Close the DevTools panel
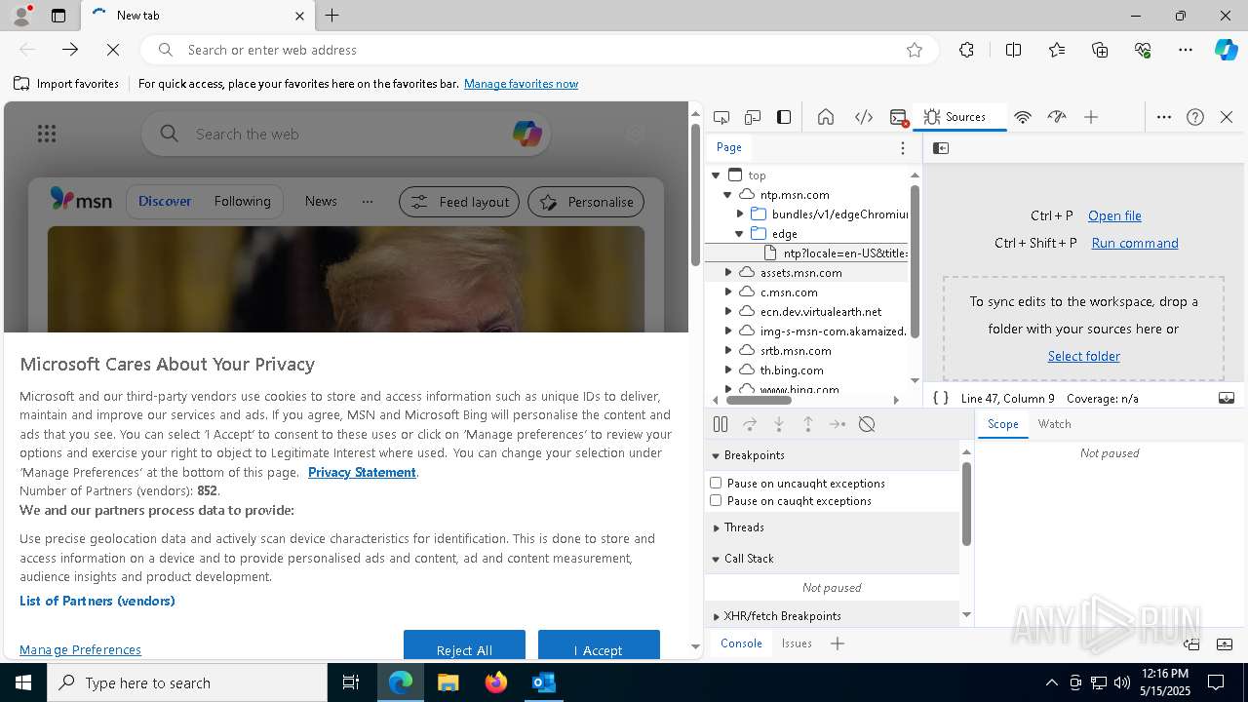This screenshot has width=1248, height=702. (1227, 117)
